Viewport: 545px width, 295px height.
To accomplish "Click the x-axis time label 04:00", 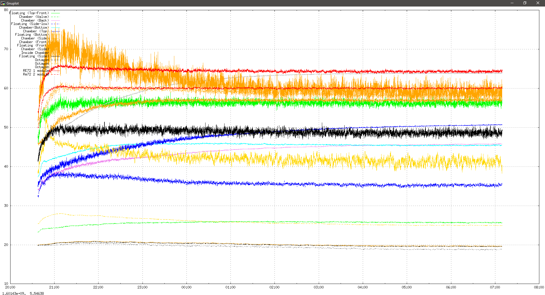I will pos(363,287).
